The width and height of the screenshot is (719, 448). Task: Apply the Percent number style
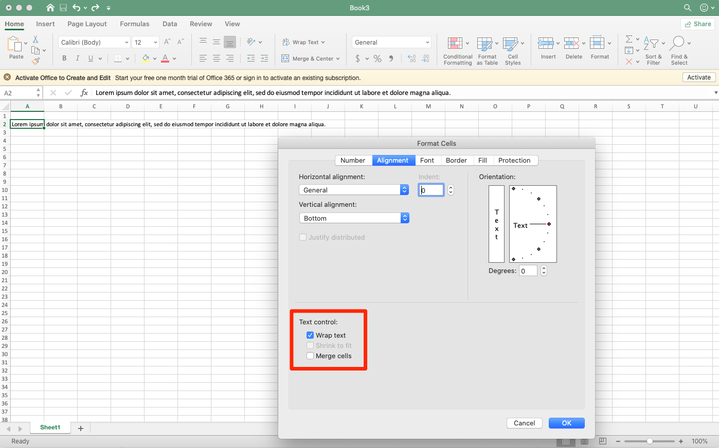[377, 59]
